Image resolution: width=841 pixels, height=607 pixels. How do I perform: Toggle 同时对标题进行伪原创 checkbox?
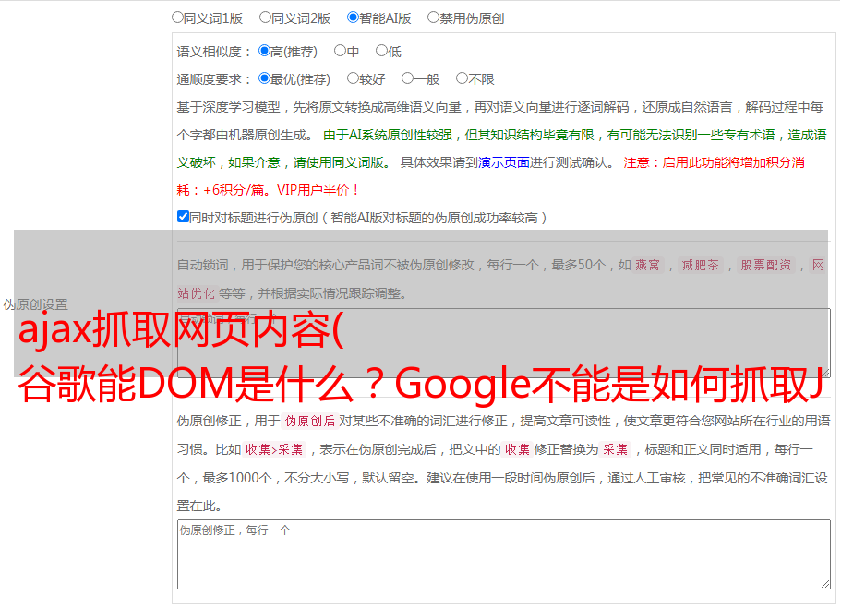tap(183, 217)
